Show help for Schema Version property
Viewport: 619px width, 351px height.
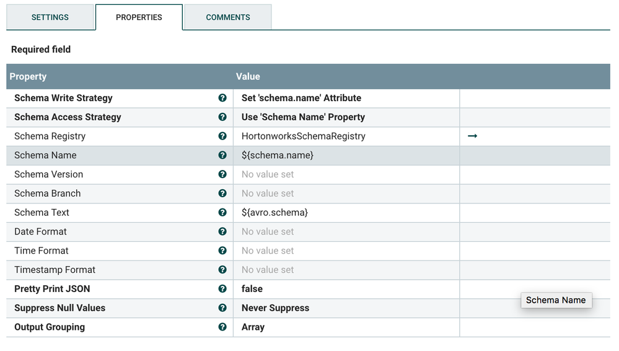click(x=222, y=174)
